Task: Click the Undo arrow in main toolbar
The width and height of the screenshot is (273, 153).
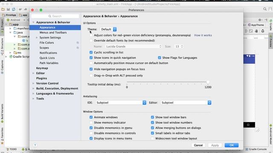Action: coord(20,9)
